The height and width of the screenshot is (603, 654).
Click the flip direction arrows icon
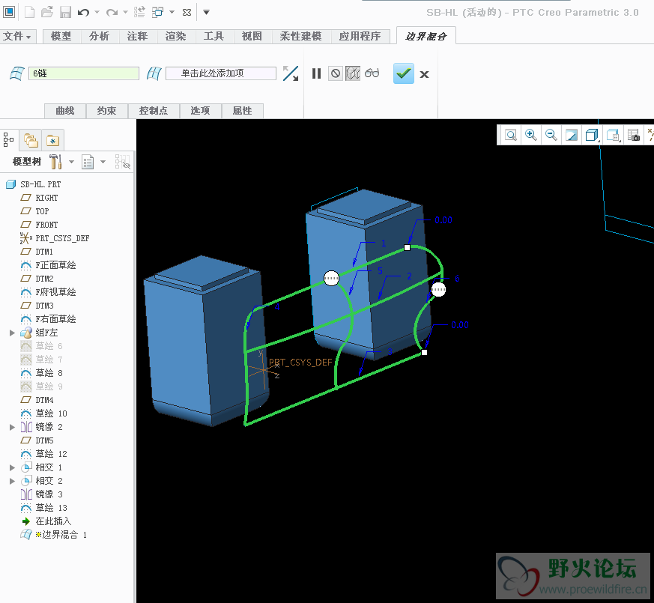(291, 73)
